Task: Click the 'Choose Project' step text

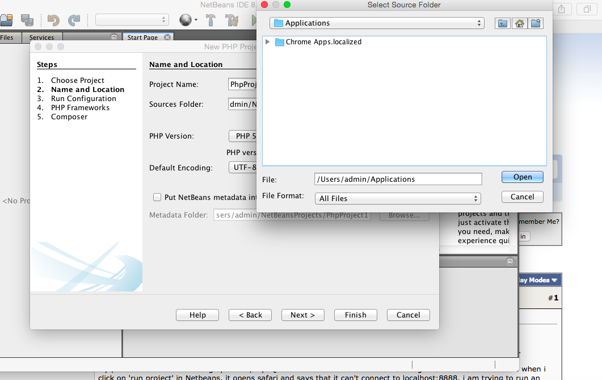Action: (x=78, y=80)
